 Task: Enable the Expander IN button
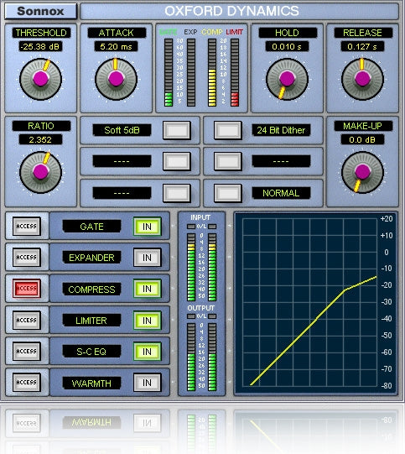[147, 258]
